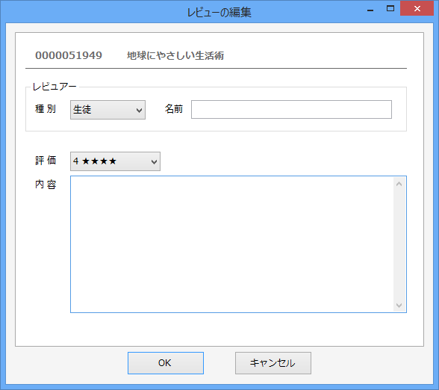Click the chevron of the 4 ★★★★ dropdown
This screenshot has height=390, width=439.
click(154, 161)
